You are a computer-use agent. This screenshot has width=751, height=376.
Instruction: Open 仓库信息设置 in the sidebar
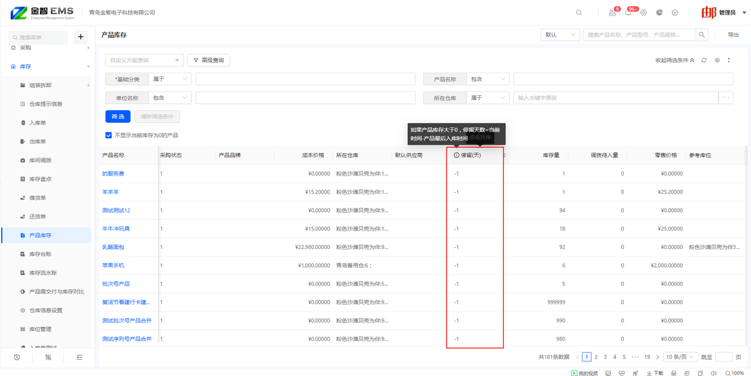(46, 310)
